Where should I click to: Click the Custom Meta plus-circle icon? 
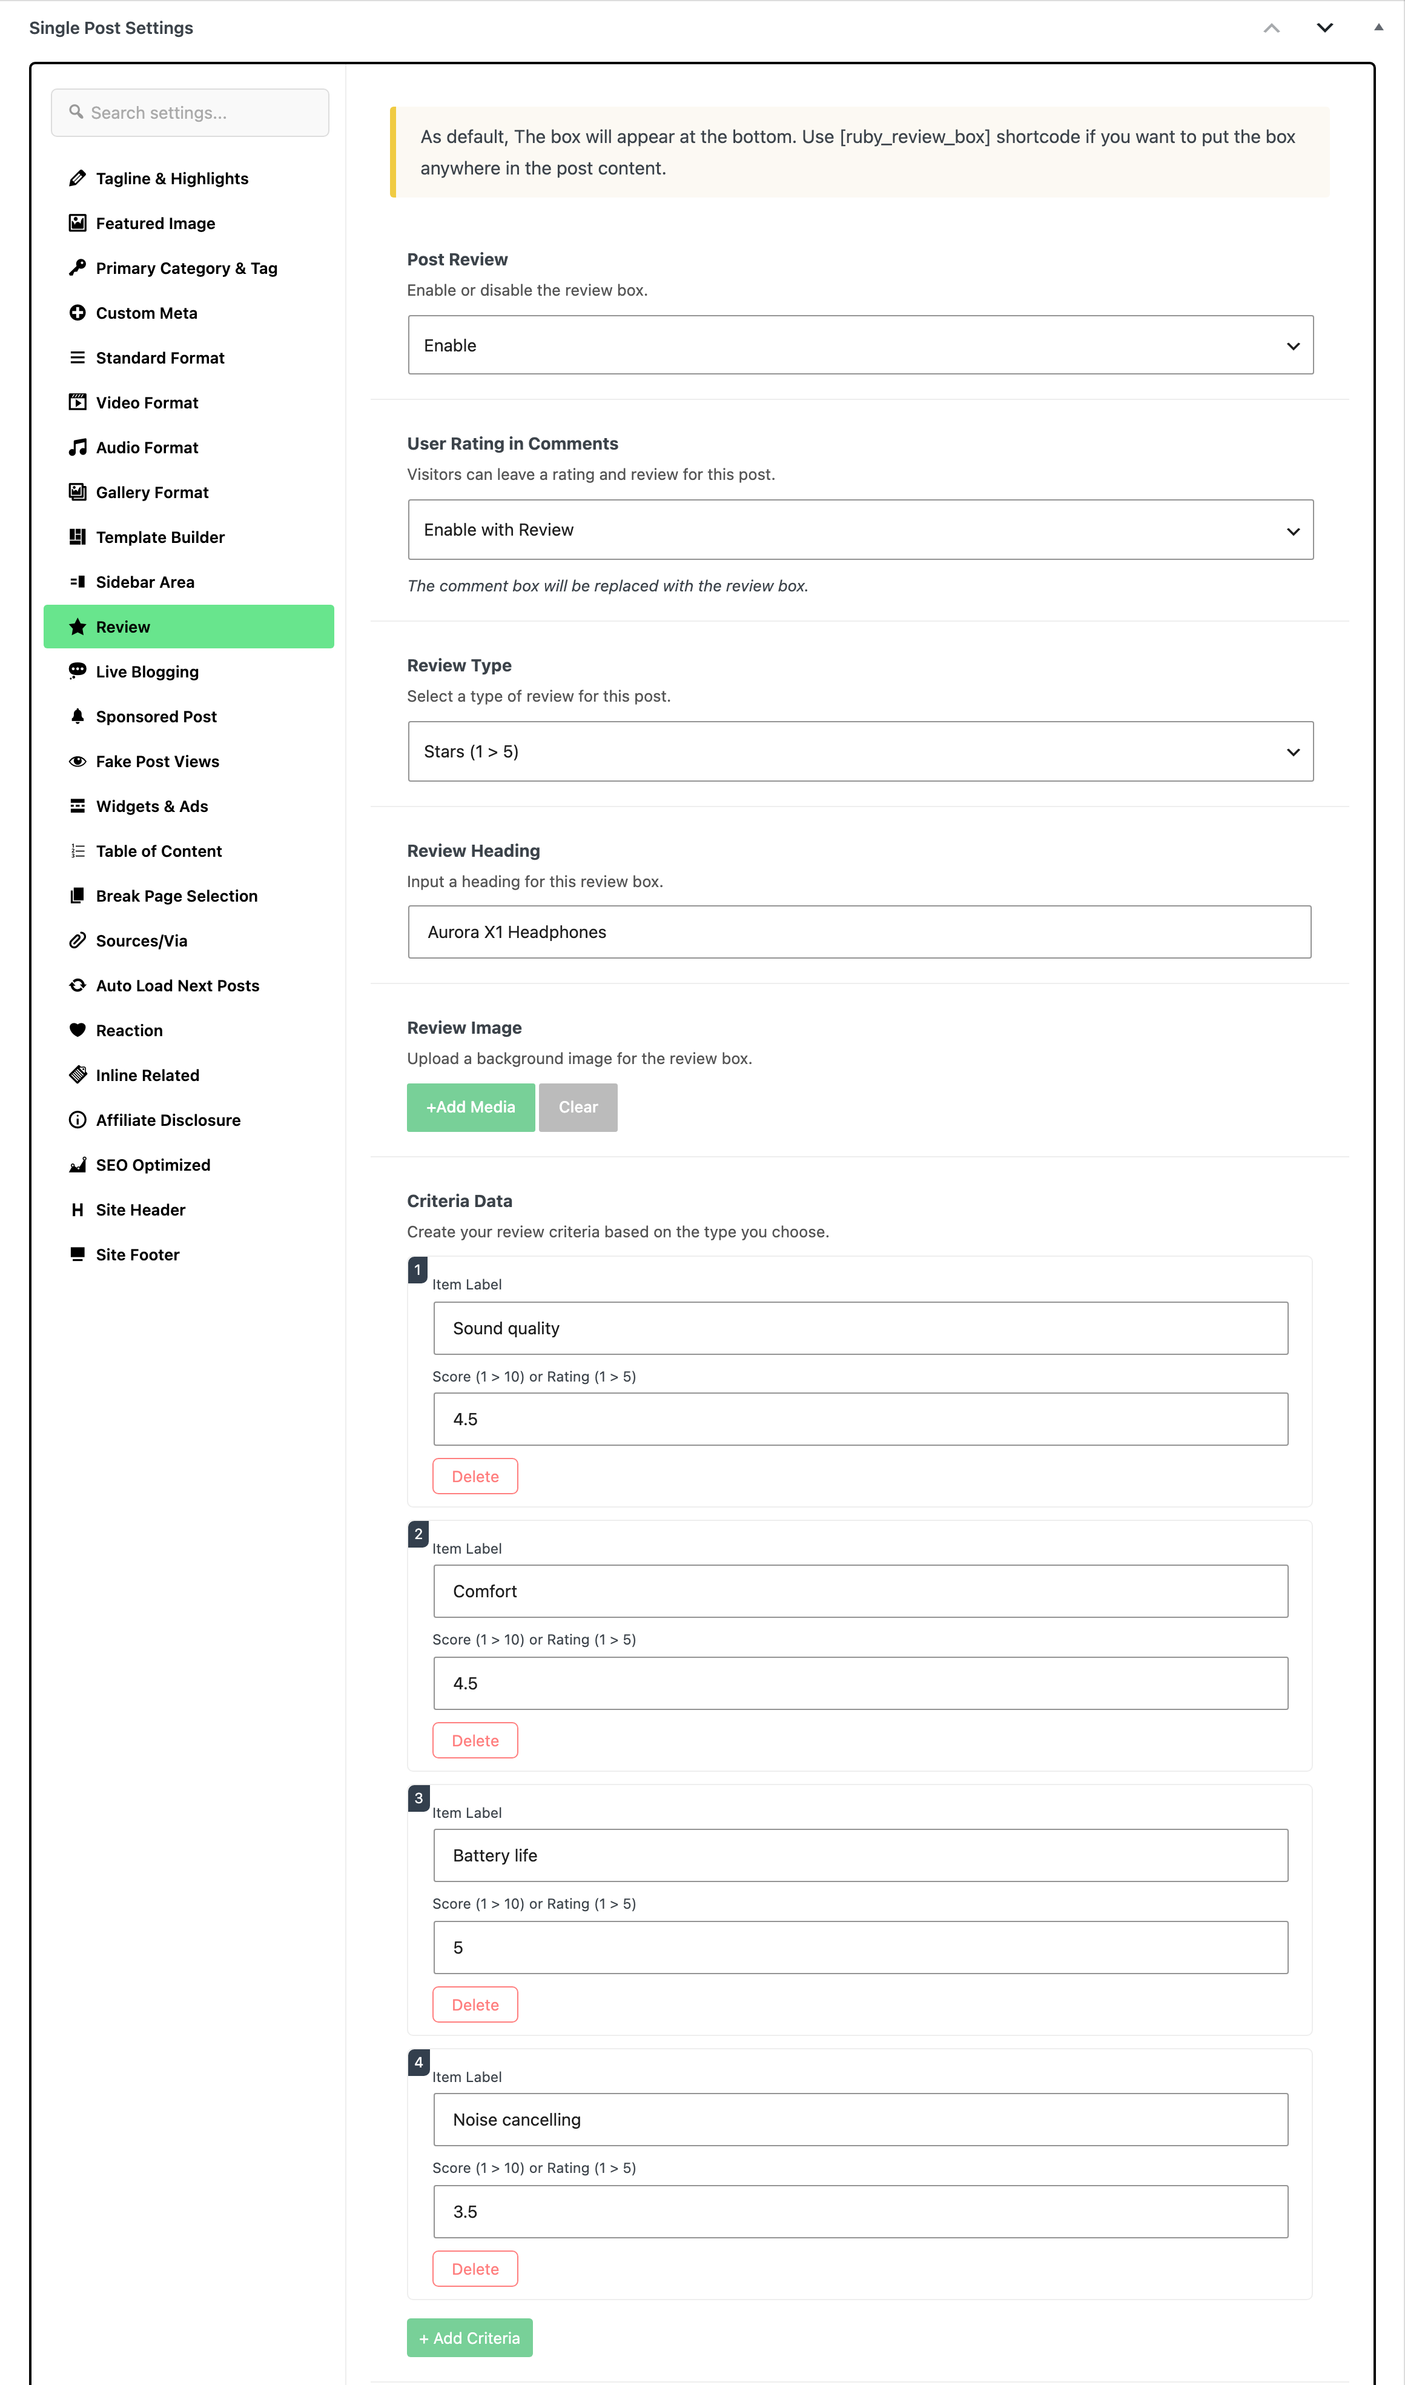pyautogui.click(x=78, y=313)
